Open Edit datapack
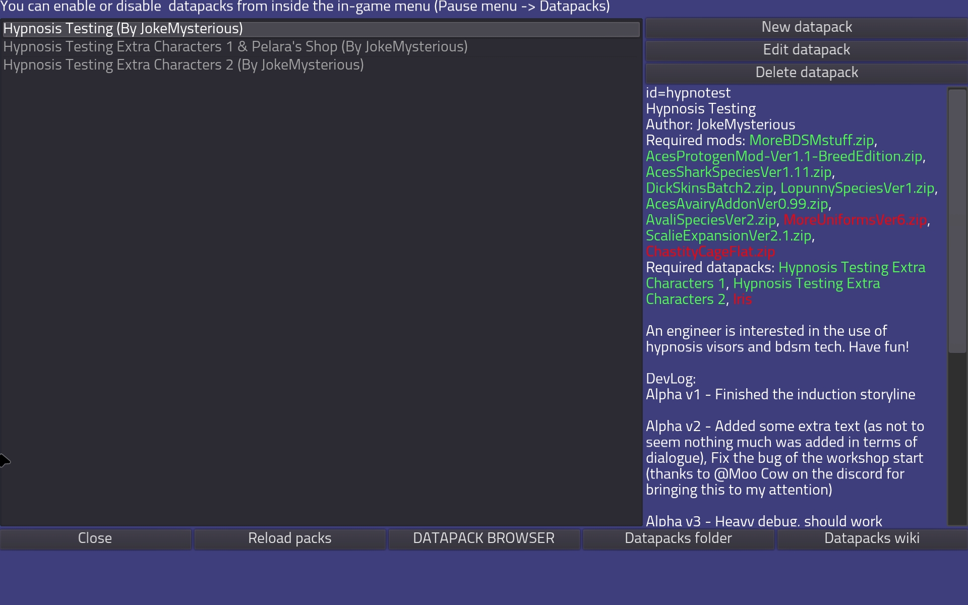 806,50
